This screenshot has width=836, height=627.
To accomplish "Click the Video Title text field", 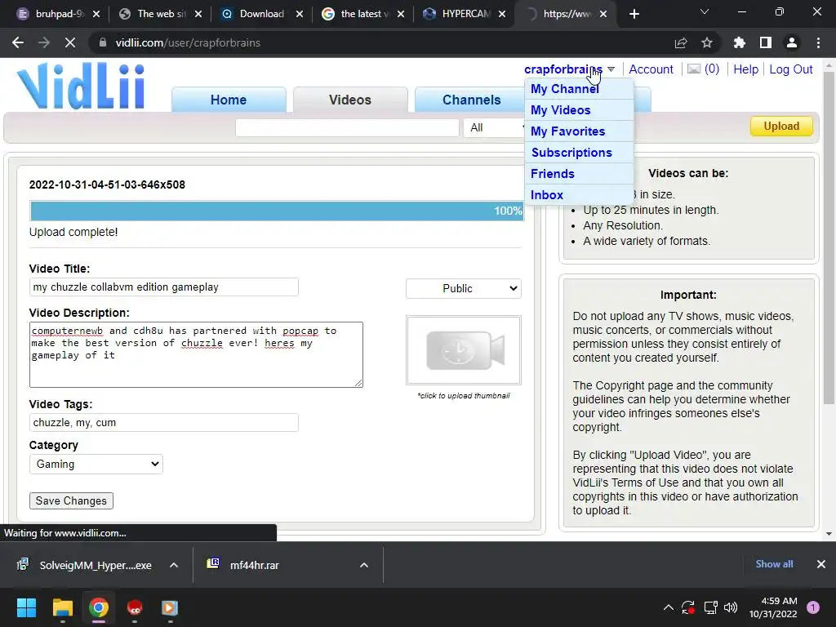I will [x=163, y=287].
